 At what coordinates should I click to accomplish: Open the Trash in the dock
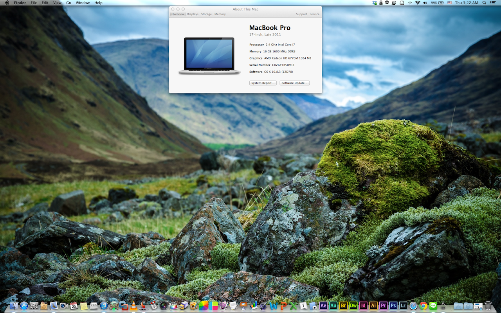[x=488, y=306]
